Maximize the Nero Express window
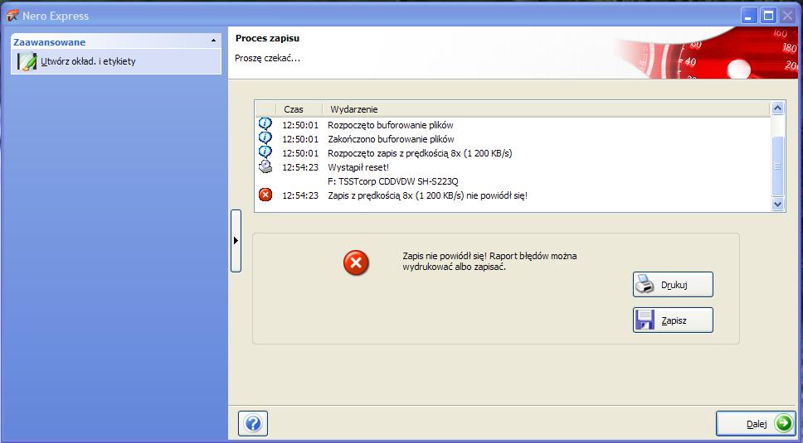The width and height of the screenshot is (803, 443). [x=769, y=16]
